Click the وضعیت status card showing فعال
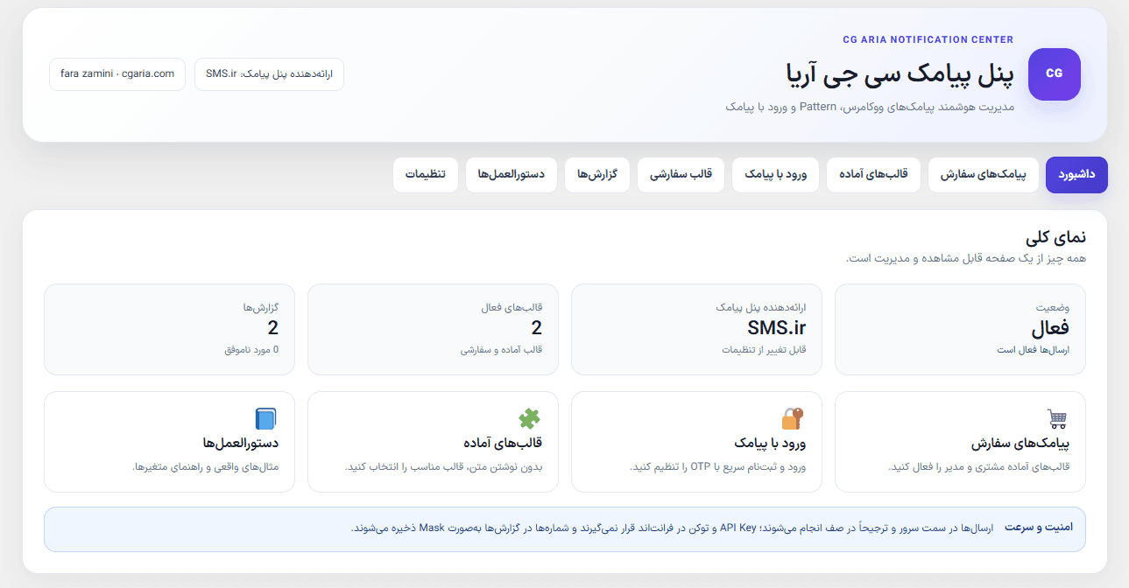1129x588 pixels. tap(960, 329)
